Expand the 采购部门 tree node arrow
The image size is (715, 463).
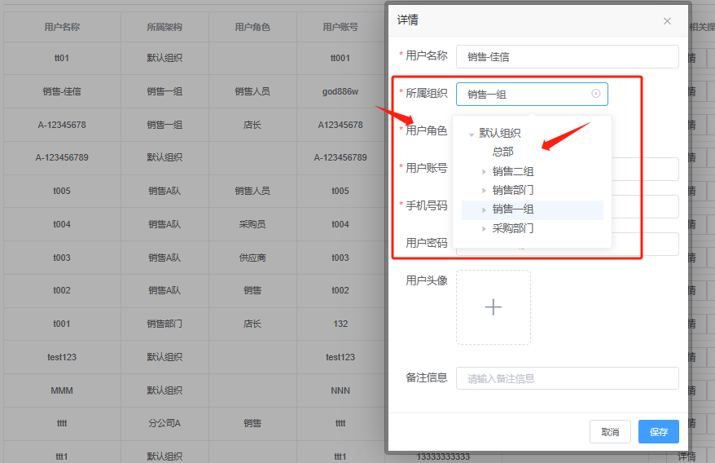[485, 229]
